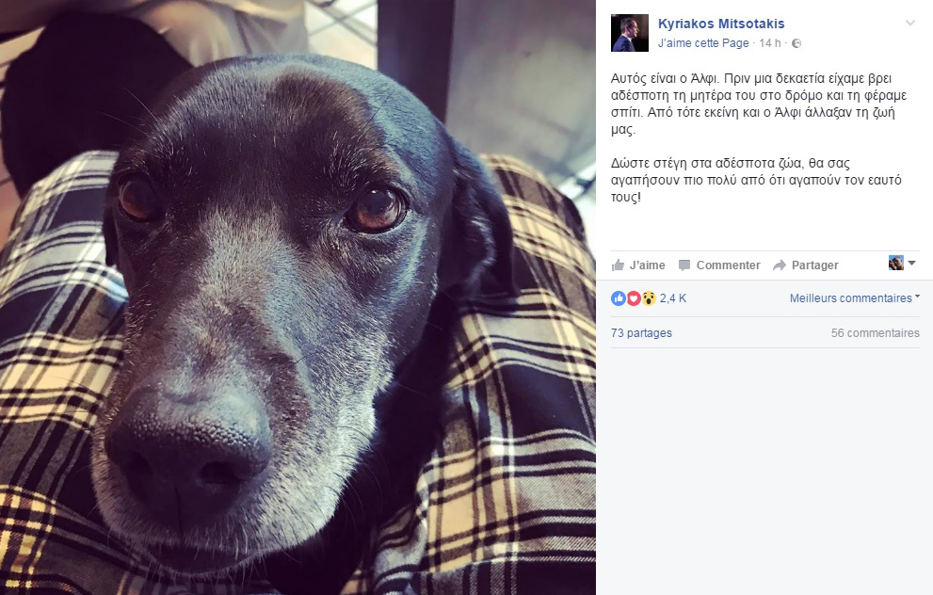933x595 pixels.
Task: Click the J'aime cette Page link
Action: [x=703, y=43]
